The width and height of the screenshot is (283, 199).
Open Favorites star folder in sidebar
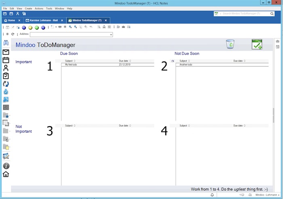point(6,115)
